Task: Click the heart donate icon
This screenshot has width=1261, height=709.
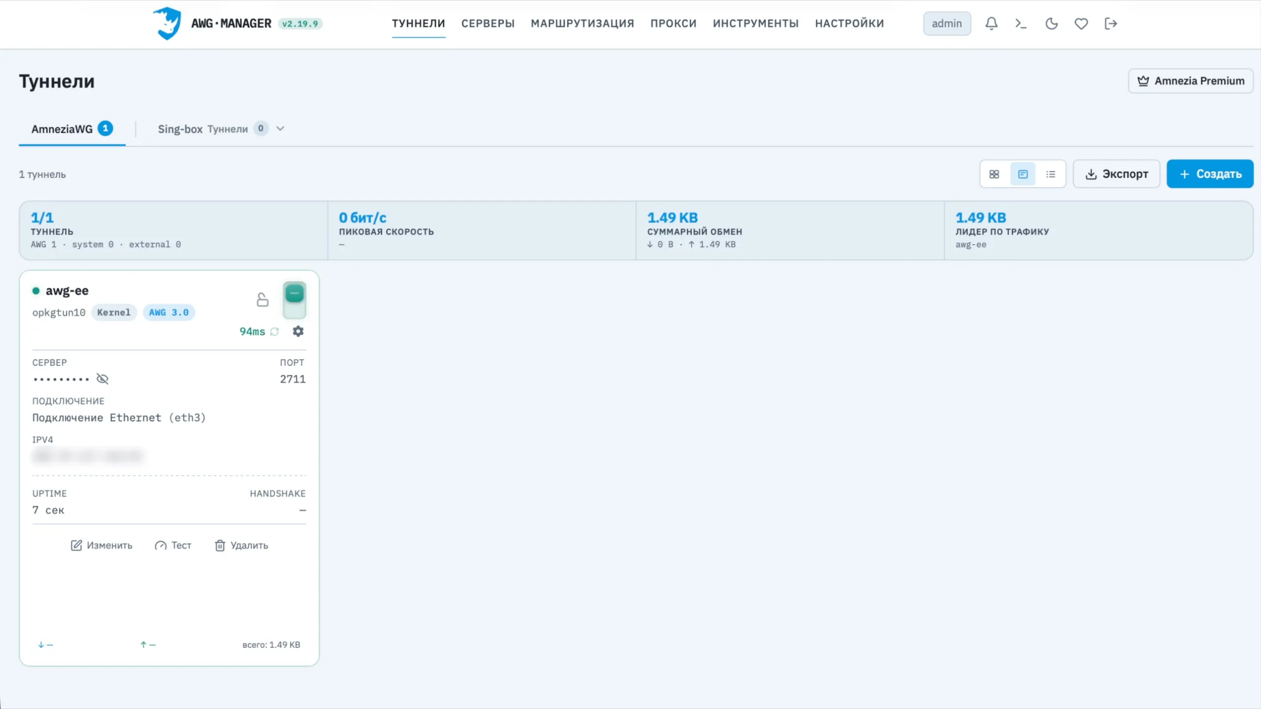Action: [x=1081, y=23]
